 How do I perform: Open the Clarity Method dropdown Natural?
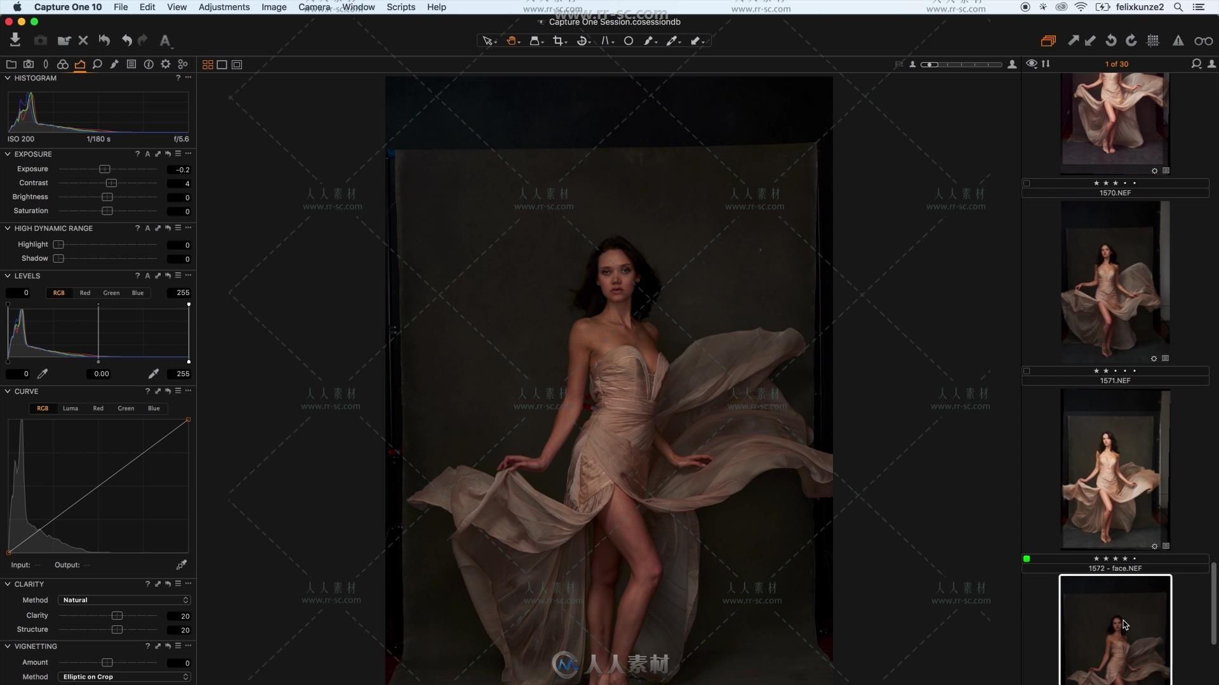124,600
